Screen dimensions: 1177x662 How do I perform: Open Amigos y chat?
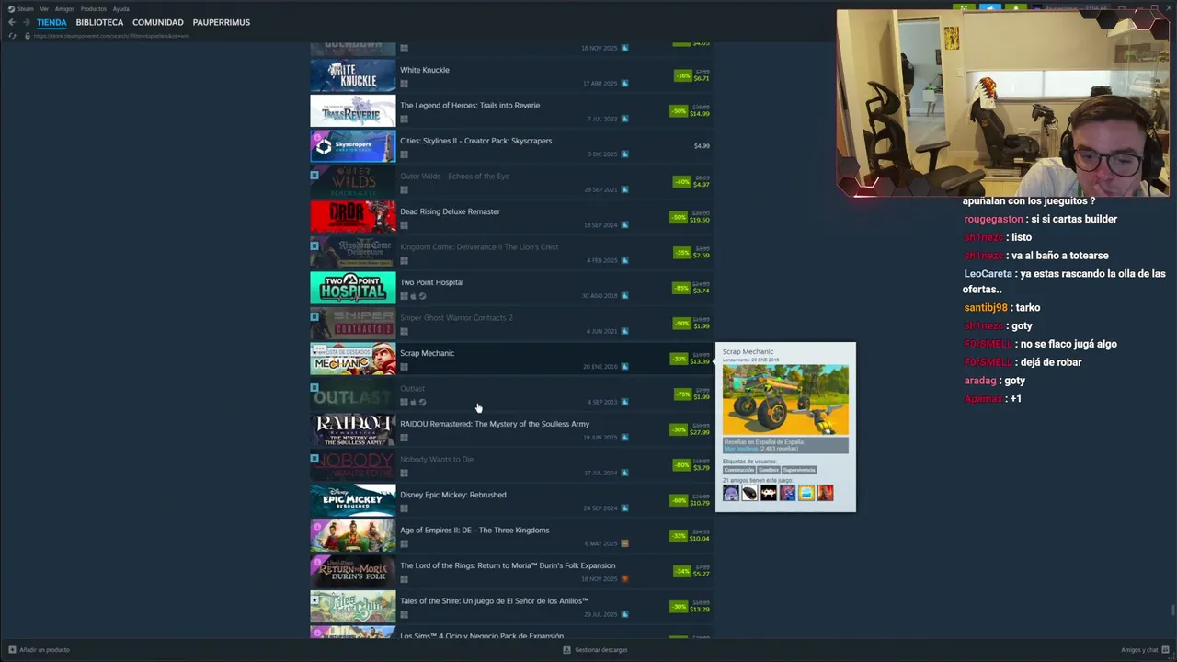click(1144, 650)
